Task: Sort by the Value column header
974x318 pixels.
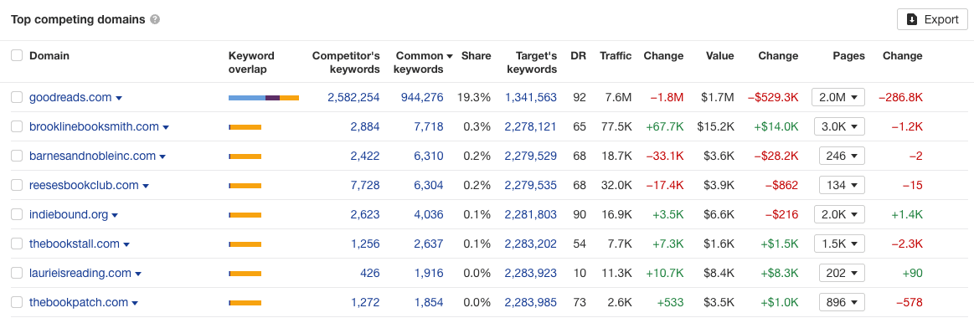Action: [720, 55]
